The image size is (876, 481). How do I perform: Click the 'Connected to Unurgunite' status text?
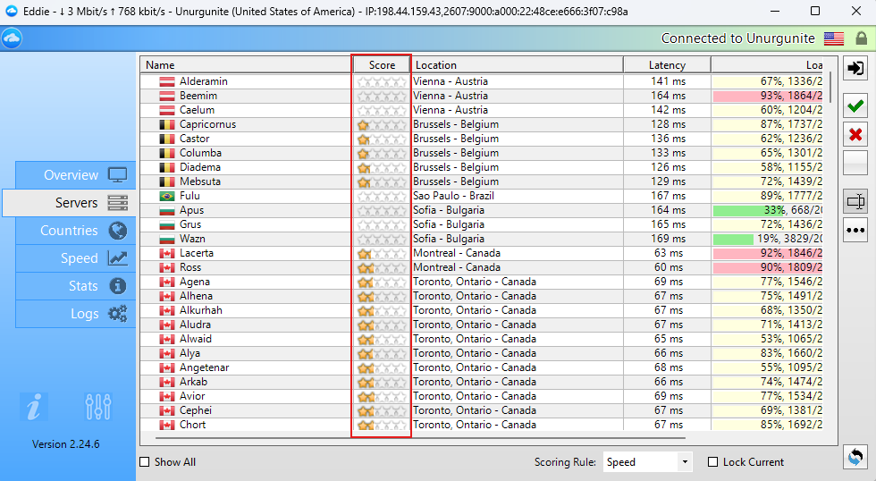738,38
